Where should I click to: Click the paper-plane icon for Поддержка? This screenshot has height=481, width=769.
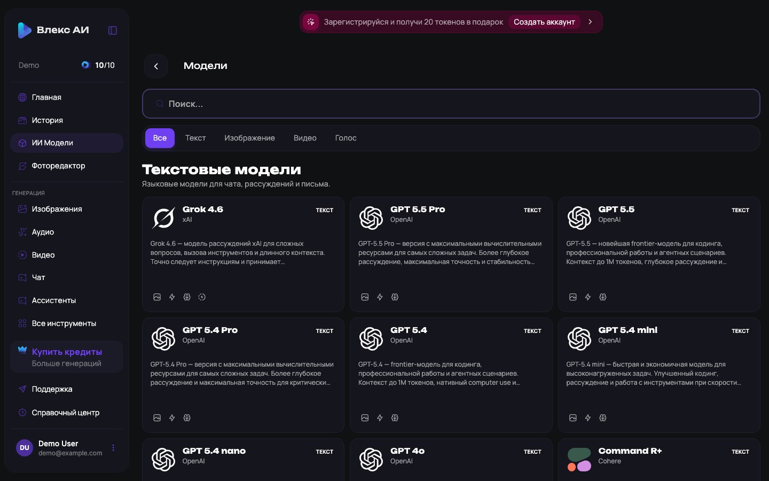pyautogui.click(x=22, y=389)
